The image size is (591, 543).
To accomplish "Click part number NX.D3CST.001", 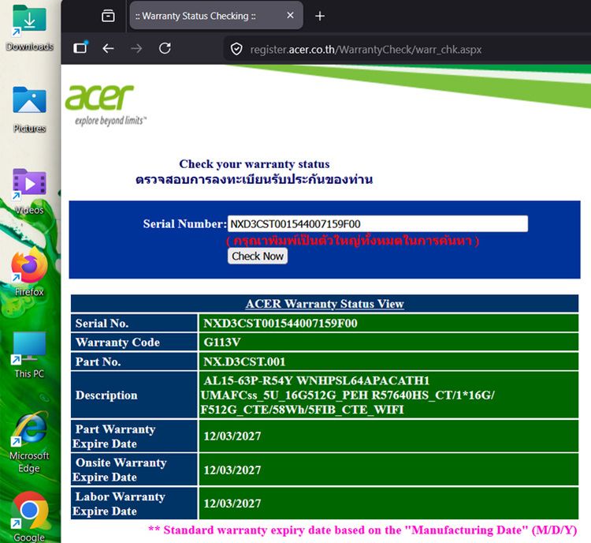I will point(244,361).
